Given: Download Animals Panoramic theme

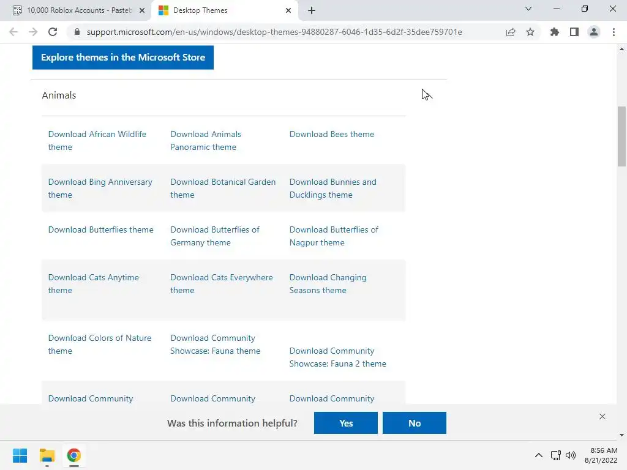Looking at the screenshot, I should click(206, 141).
